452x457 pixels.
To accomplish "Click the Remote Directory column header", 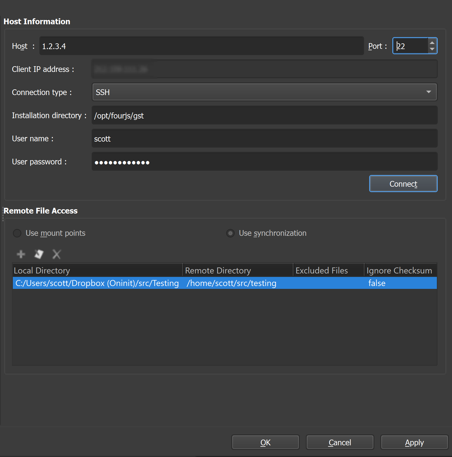I will point(238,270).
